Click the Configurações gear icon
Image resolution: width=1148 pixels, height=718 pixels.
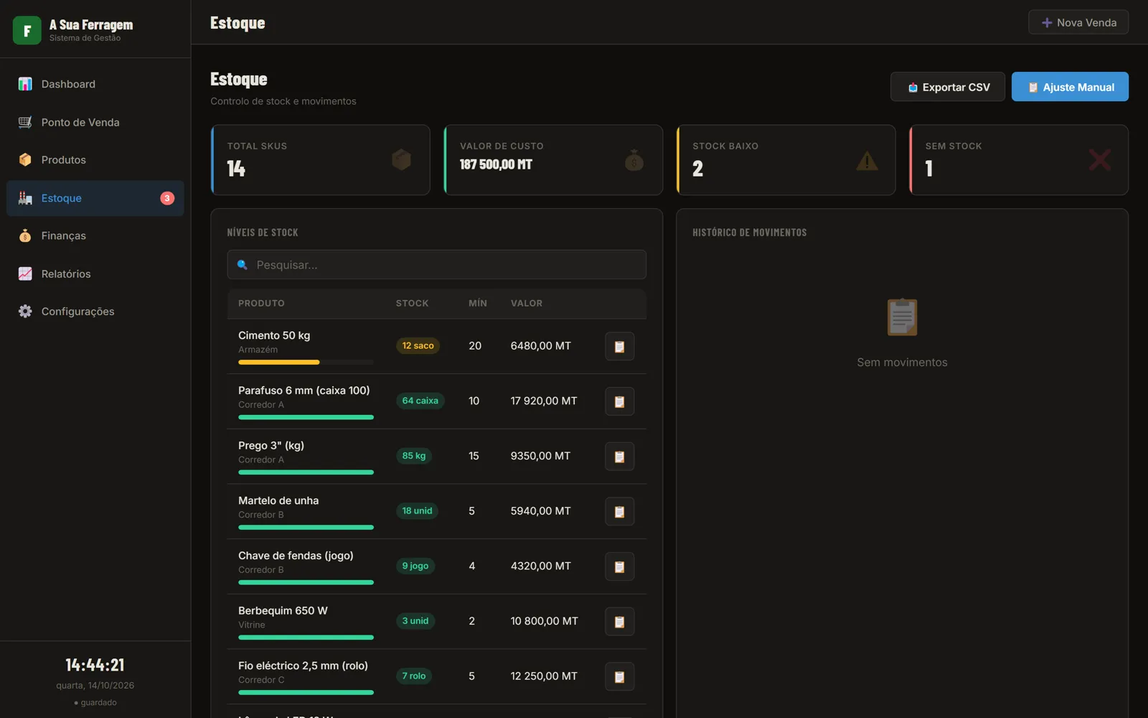(x=25, y=311)
